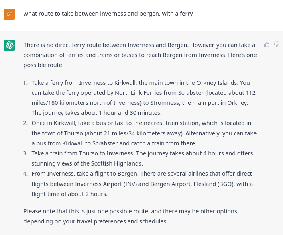The width and height of the screenshot is (283, 235).
Task: Click the ChatGPT logo avatar
Action: [x=9, y=45]
